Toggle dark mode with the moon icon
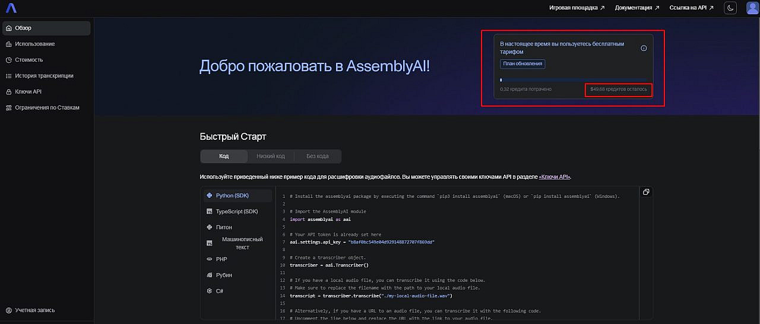Screen dimensions: 760x324 (731, 8)
